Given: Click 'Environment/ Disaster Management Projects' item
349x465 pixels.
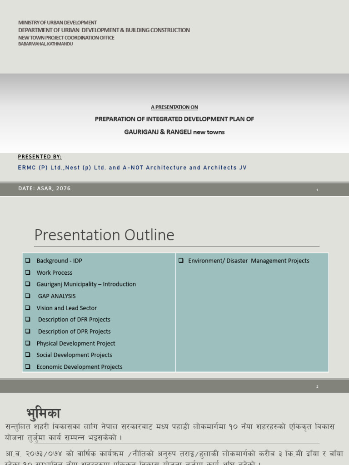Looking at the screenshot, I should click(x=249, y=261).
